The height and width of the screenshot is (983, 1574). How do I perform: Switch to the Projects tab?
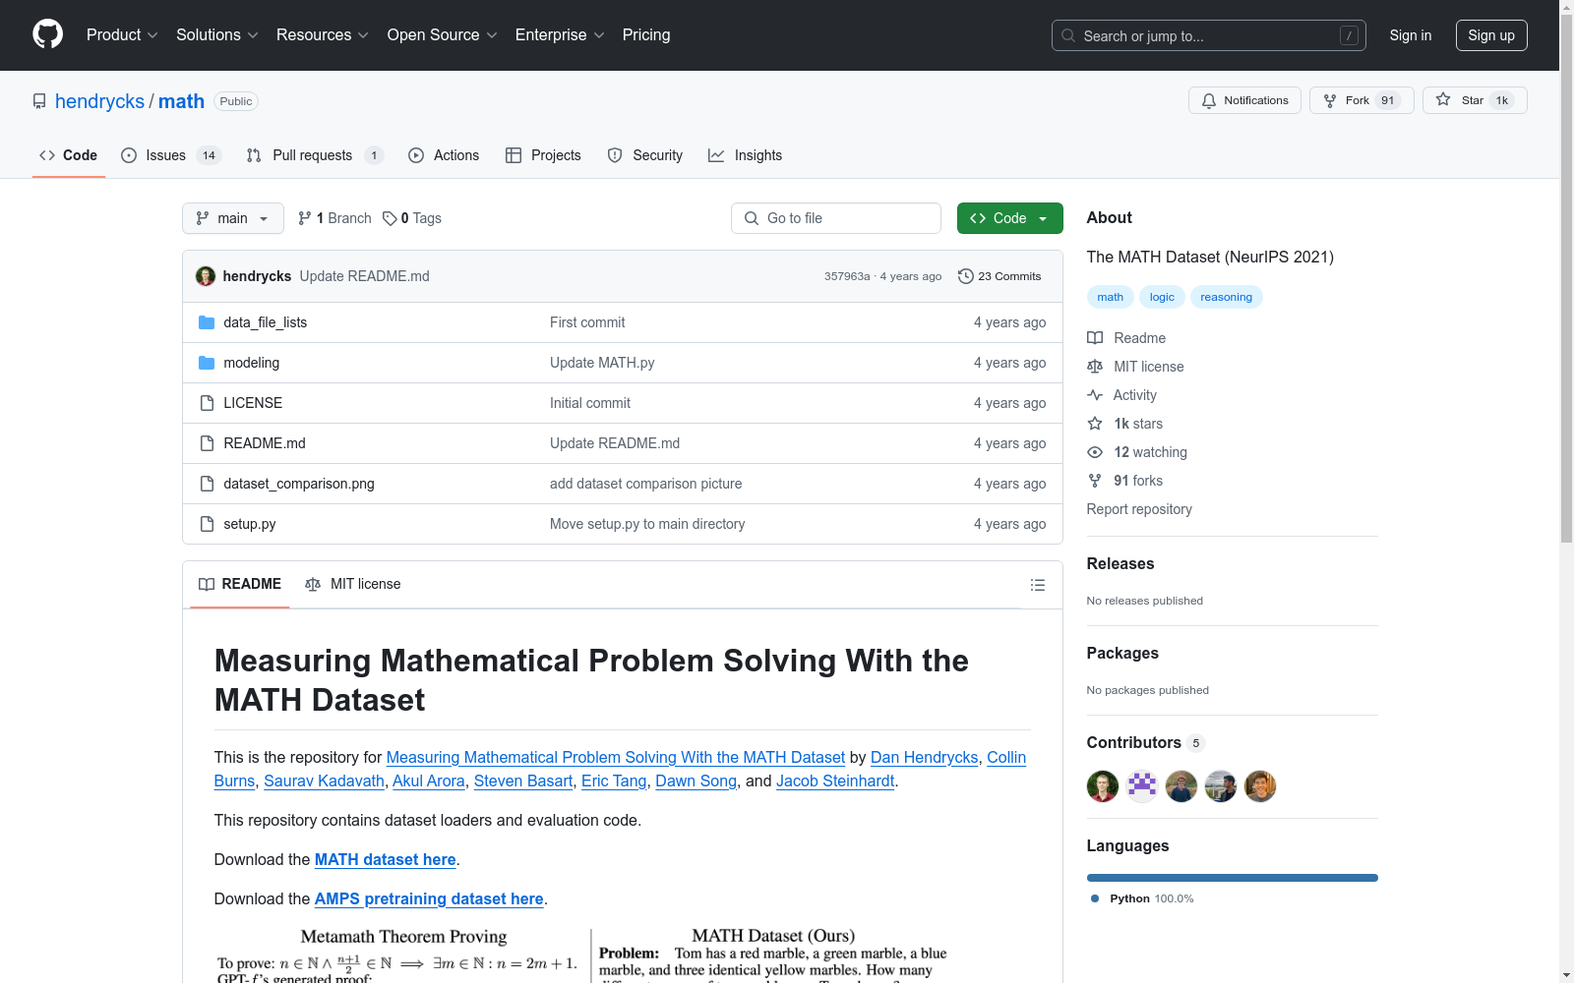tap(543, 155)
